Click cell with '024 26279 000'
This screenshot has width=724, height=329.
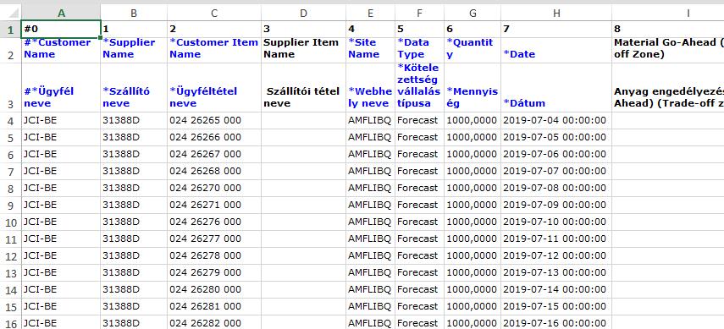tap(214, 272)
